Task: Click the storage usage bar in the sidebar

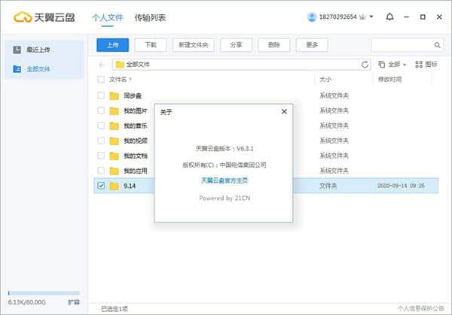Action: tap(43, 293)
